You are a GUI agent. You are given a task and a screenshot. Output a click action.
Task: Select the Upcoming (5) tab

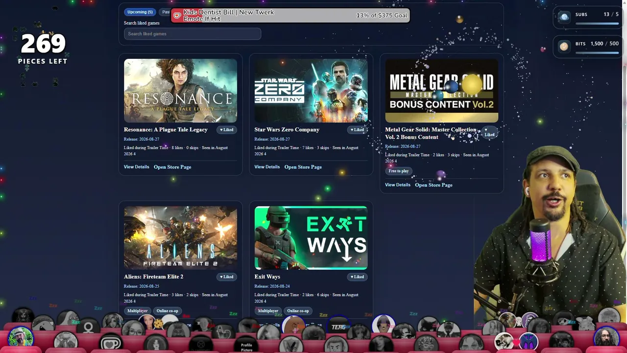tap(140, 12)
